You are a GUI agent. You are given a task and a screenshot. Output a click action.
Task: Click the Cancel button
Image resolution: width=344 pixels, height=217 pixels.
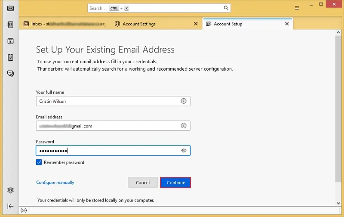[143, 183]
